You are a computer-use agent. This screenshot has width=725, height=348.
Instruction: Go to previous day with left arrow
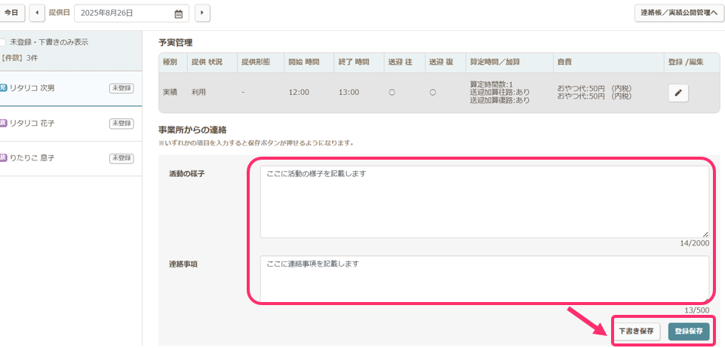coord(37,13)
